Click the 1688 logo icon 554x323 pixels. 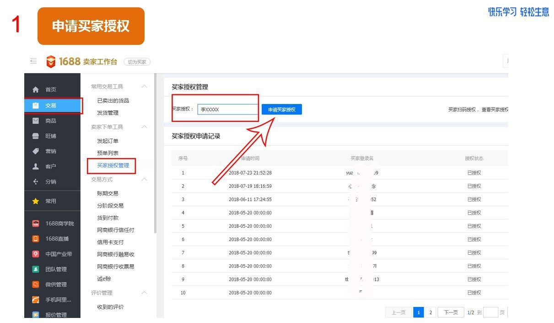click(x=51, y=61)
